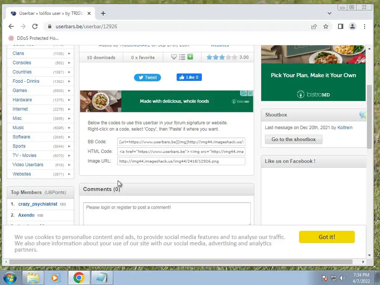
Task: Open the share page icon in address bar
Action: tap(314, 26)
